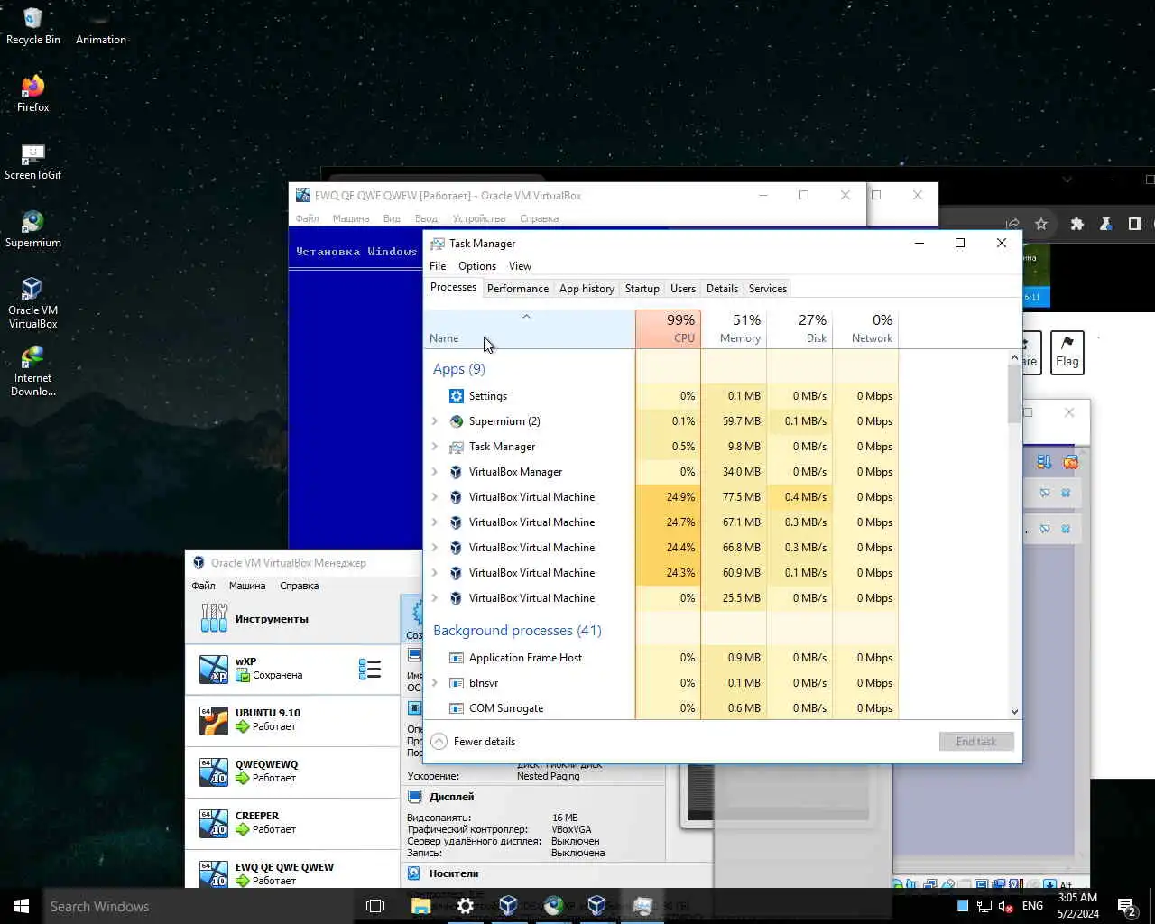
Task: Expand the VirtualBox Virtual Machine row at 24.4% CPU
Action: click(435, 548)
